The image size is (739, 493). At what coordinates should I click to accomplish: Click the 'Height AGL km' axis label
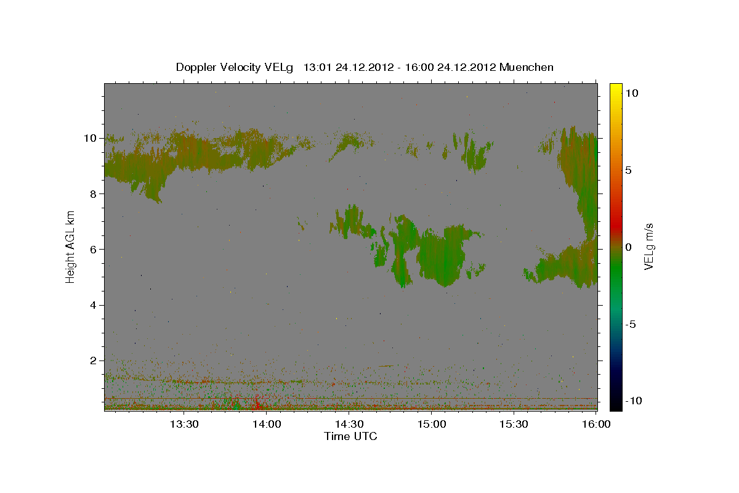(x=71, y=246)
